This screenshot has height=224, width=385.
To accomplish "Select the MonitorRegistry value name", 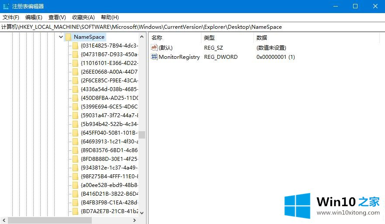I will point(179,57).
